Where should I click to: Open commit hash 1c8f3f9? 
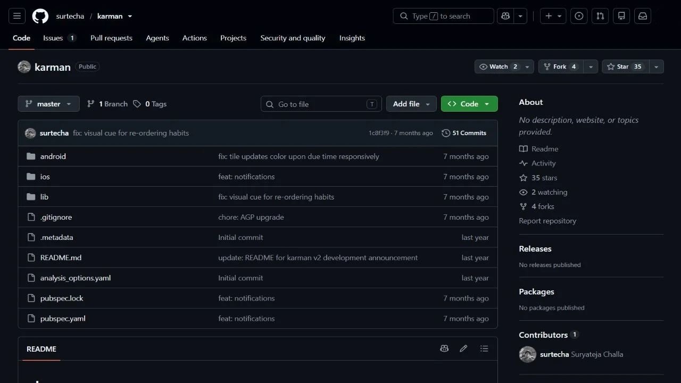coord(379,133)
